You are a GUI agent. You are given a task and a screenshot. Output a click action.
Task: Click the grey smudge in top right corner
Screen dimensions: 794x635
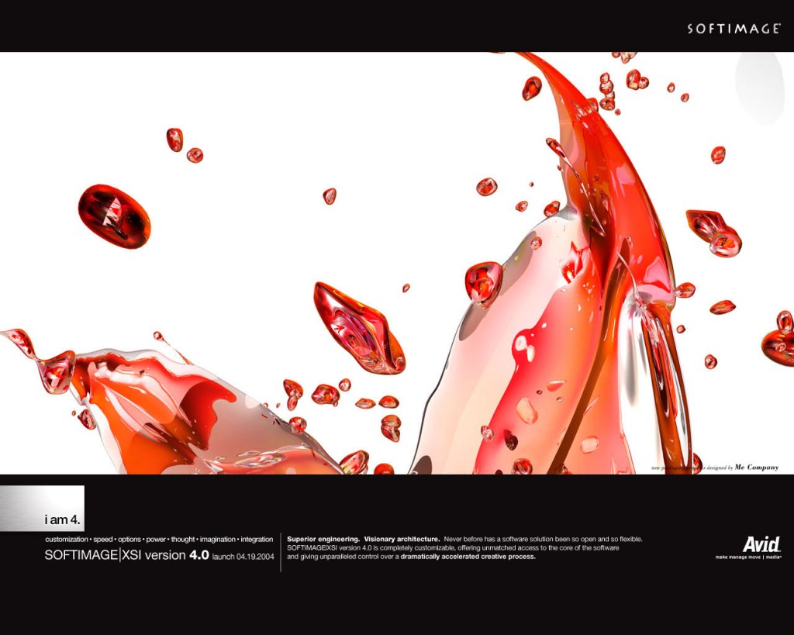762,85
